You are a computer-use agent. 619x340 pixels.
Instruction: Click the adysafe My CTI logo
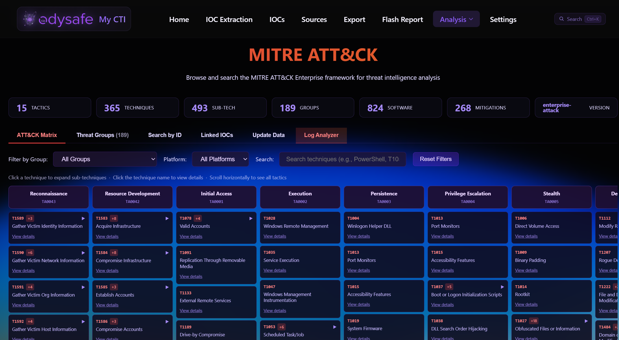coord(74,19)
